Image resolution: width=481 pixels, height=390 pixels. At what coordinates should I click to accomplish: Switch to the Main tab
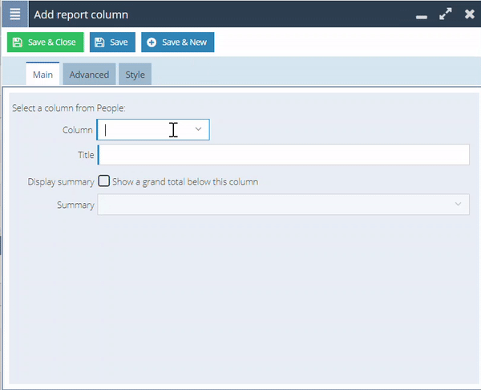pyautogui.click(x=42, y=74)
